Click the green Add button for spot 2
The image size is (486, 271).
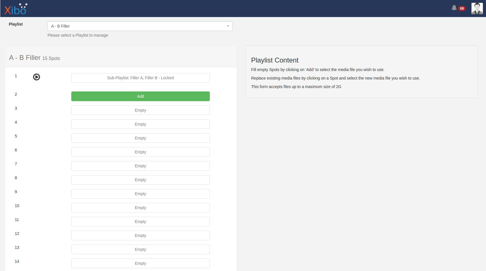pos(140,96)
